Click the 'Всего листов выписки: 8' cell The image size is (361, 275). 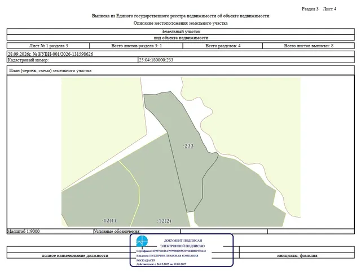pos(309,46)
